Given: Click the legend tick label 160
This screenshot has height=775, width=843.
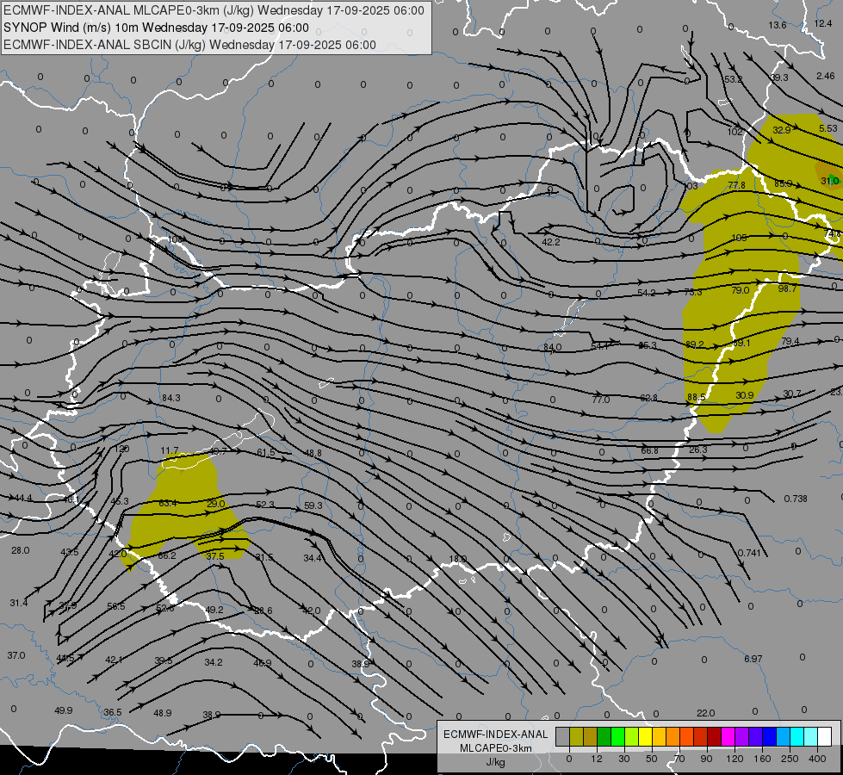Looking at the screenshot, I should (x=762, y=759).
